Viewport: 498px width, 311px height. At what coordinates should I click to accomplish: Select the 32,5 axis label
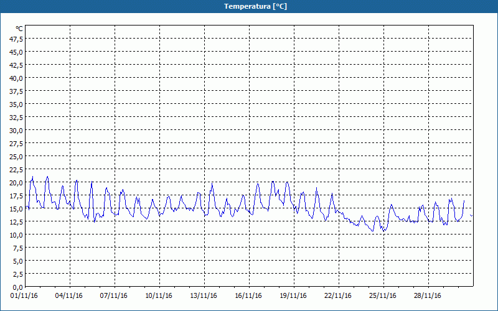coord(17,118)
